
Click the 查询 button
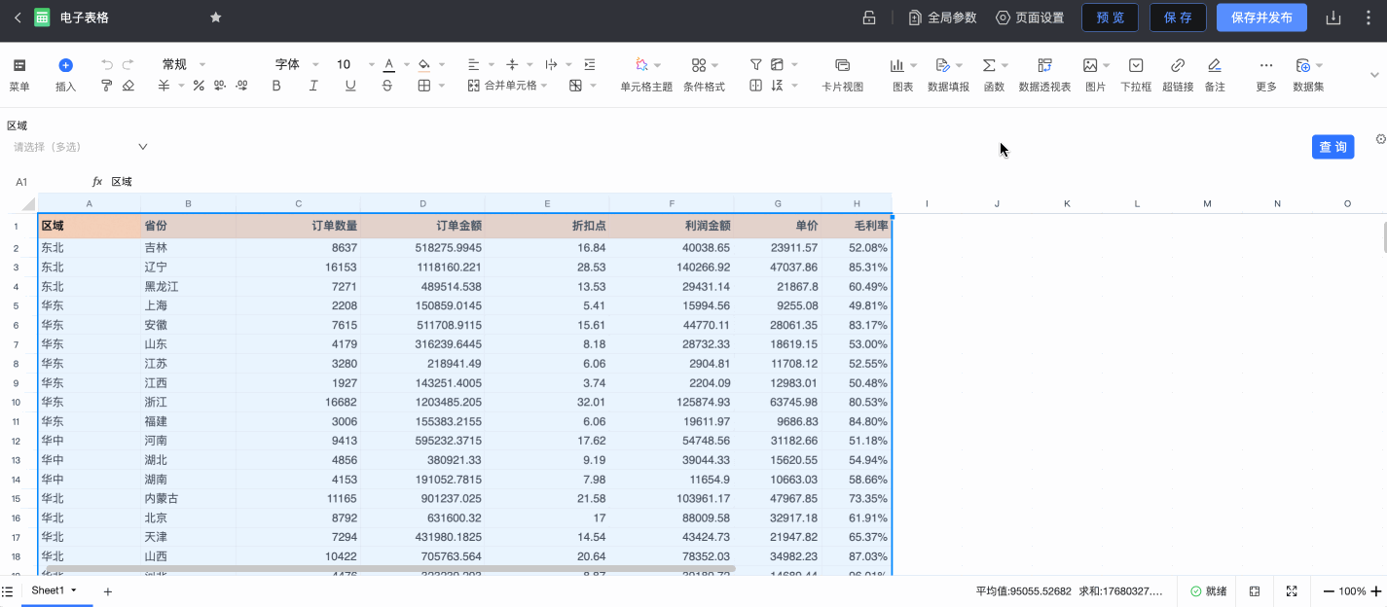pos(1332,147)
